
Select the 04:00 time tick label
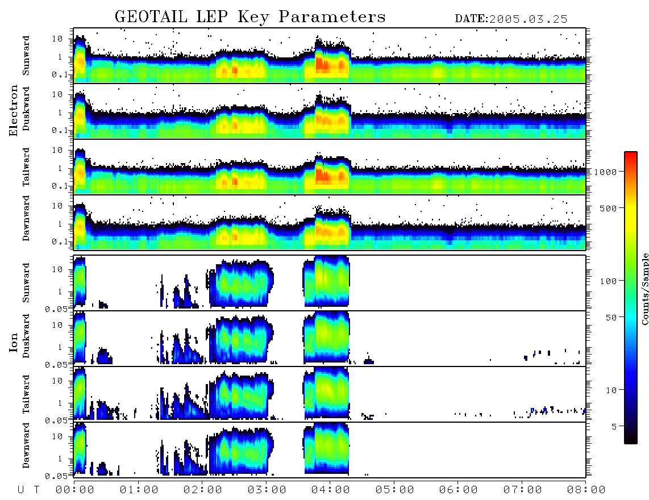[331, 490]
